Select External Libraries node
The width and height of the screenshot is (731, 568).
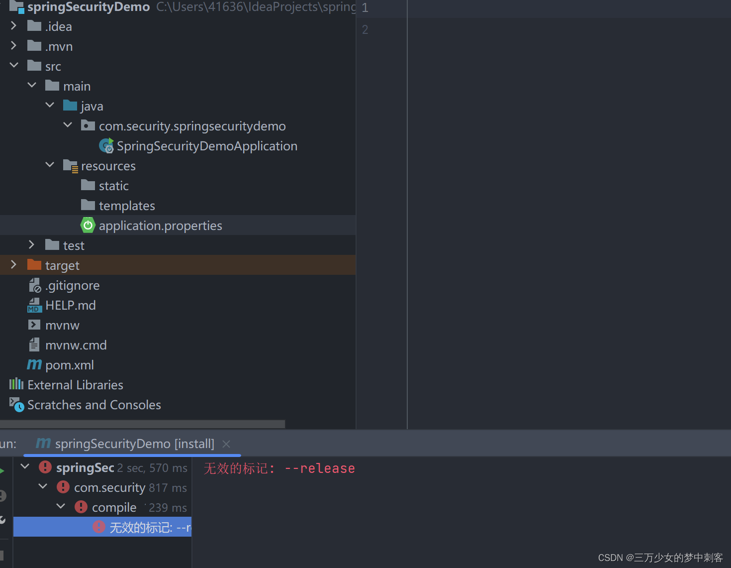point(76,385)
